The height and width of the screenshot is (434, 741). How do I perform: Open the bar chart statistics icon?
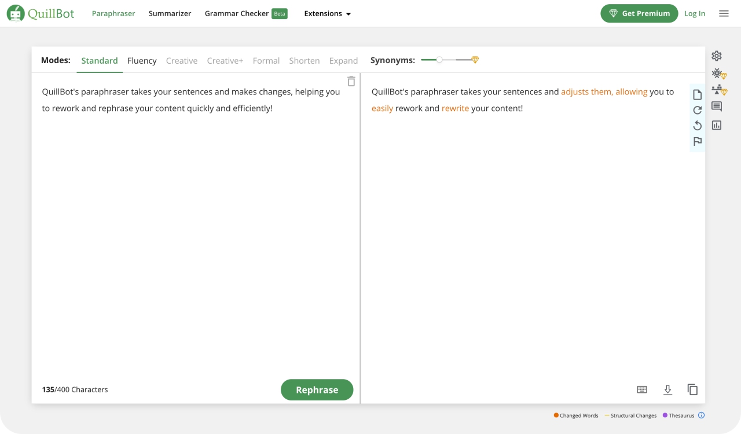pyautogui.click(x=717, y=125)
